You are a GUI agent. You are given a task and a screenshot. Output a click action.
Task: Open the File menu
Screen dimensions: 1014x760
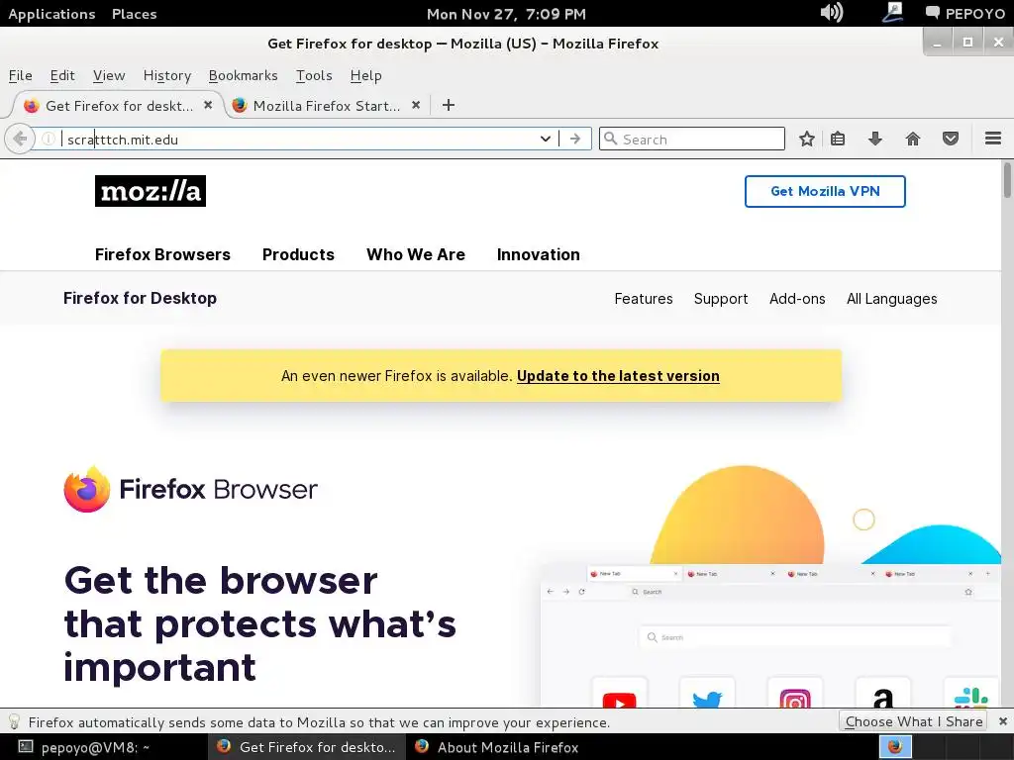(20, 75)
